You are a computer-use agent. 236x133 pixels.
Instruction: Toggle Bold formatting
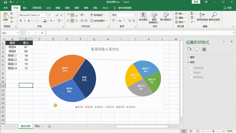[x=21, y=21]
